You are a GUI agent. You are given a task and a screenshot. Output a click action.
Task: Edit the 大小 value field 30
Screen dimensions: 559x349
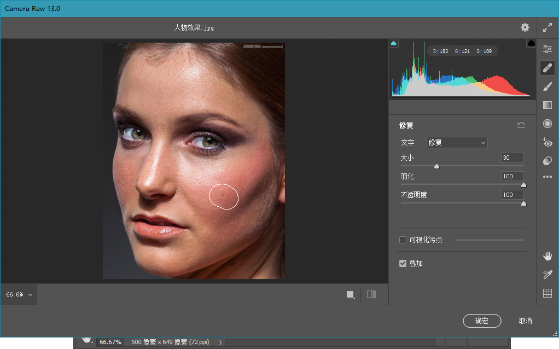tap(513, 158)
